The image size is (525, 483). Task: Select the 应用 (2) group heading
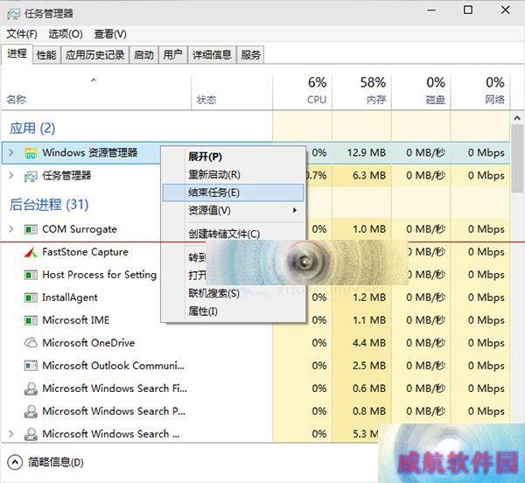pos(32,129)
